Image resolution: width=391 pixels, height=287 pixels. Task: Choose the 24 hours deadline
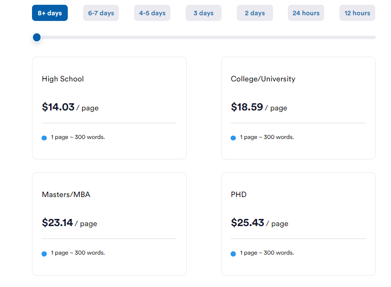[306, 13]
